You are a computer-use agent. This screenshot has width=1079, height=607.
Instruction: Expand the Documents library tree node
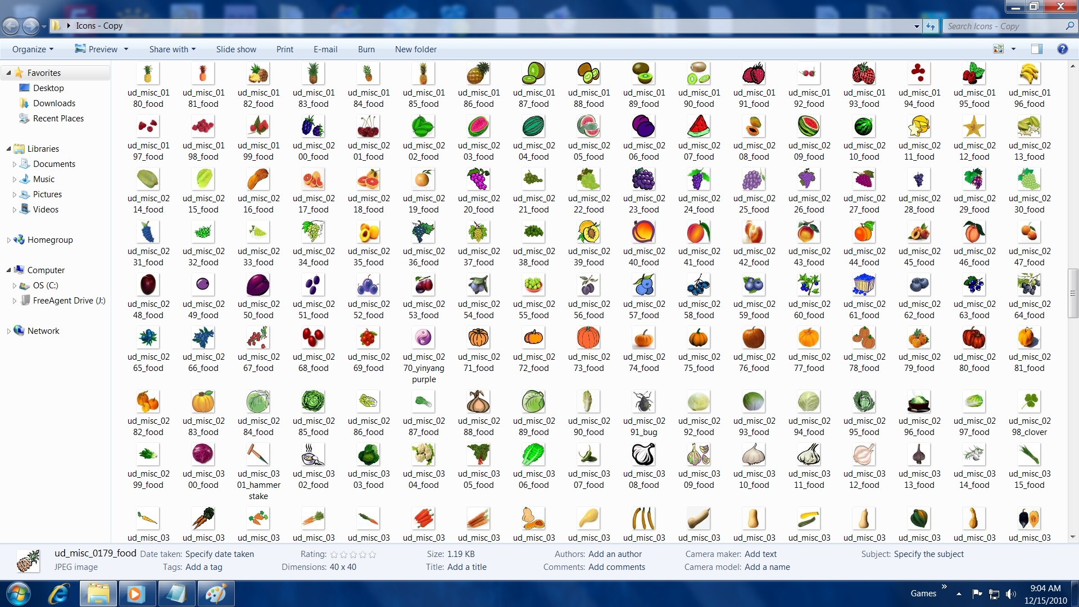(x=14, y=164)
